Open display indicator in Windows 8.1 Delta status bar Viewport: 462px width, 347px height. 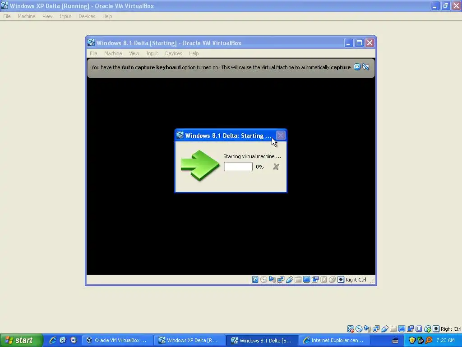click(x=306, y=279)
